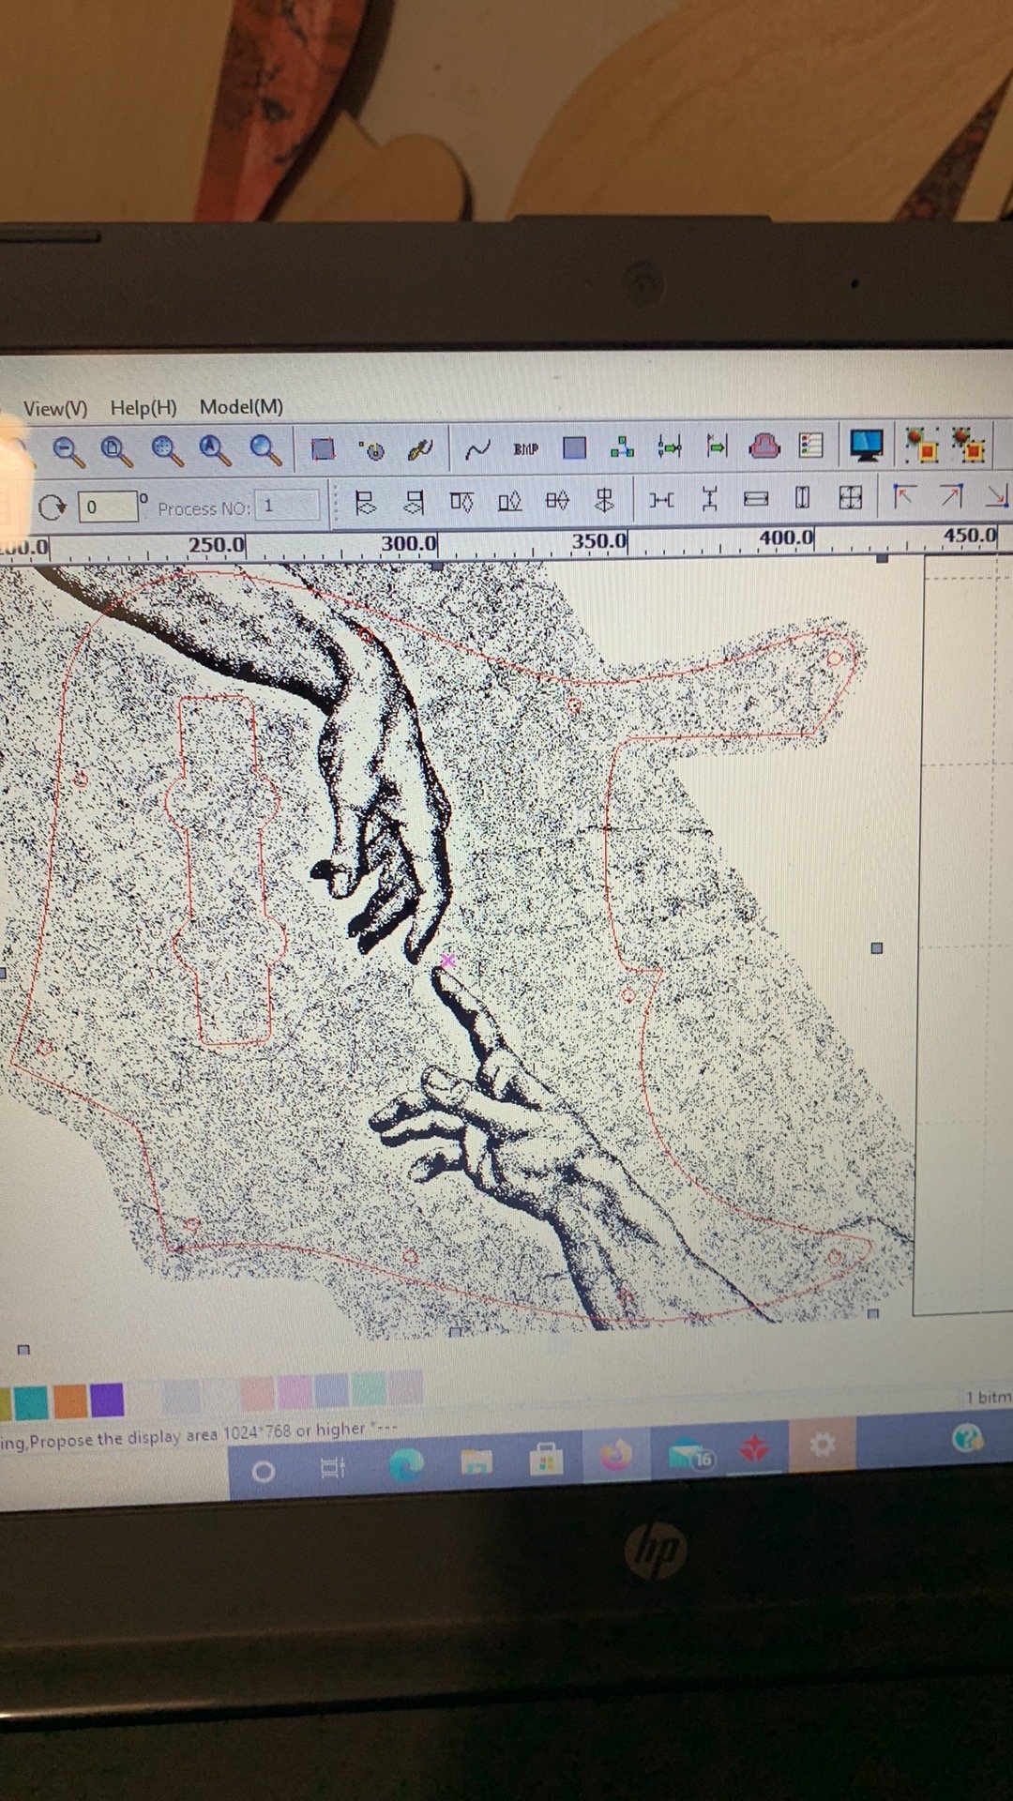Click the same-size grid icon
Image resolution: width=1013 pixels, height=1801 pixels.
point(851,497)
